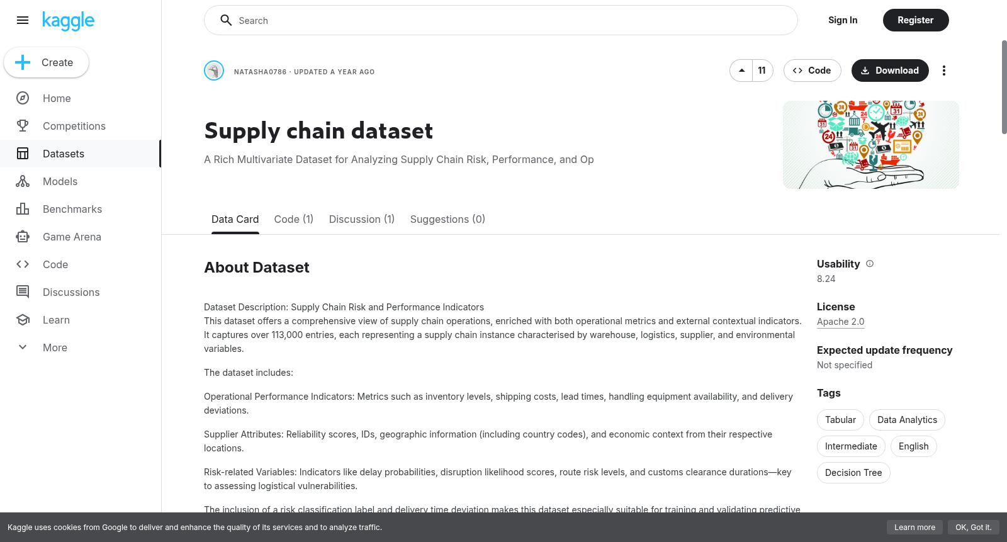Screen dimensions: 1007x542
Task: Open the three-dot more options menu
Action: click(943, 71)
